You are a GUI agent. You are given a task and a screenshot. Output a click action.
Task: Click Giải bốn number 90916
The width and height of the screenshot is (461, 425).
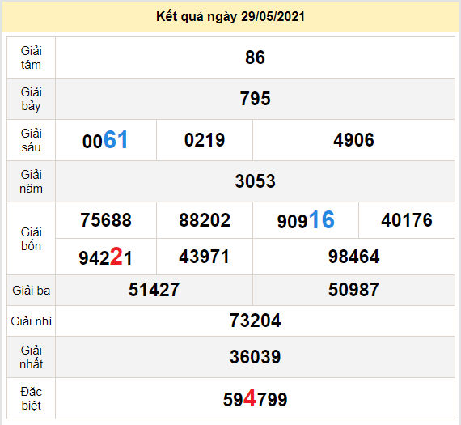click(x=306, y=220)
